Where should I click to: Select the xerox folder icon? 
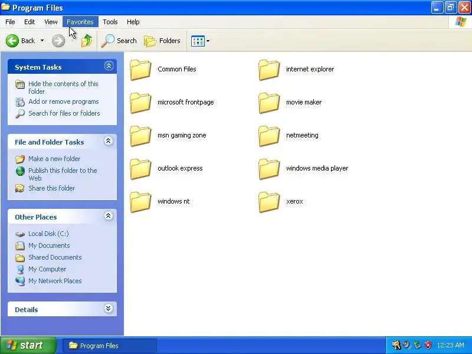pos(269,202)
